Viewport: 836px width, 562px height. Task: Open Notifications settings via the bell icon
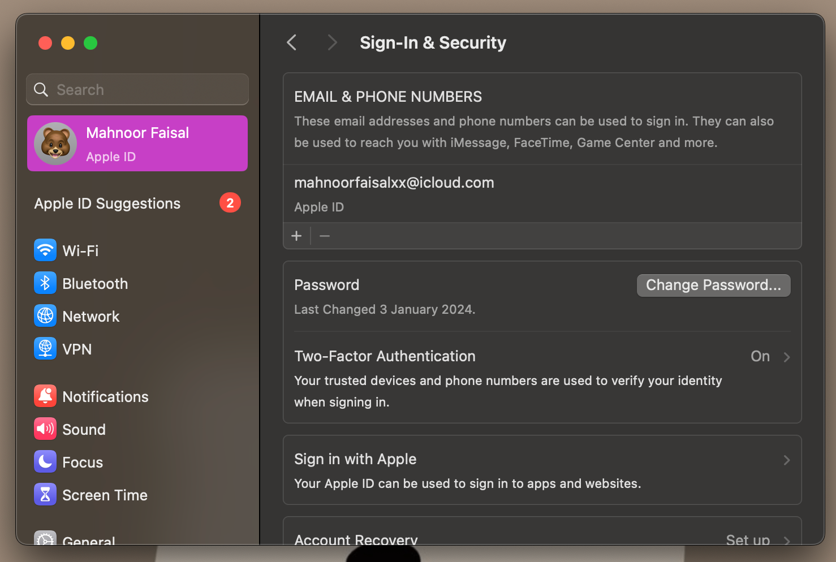45,396
